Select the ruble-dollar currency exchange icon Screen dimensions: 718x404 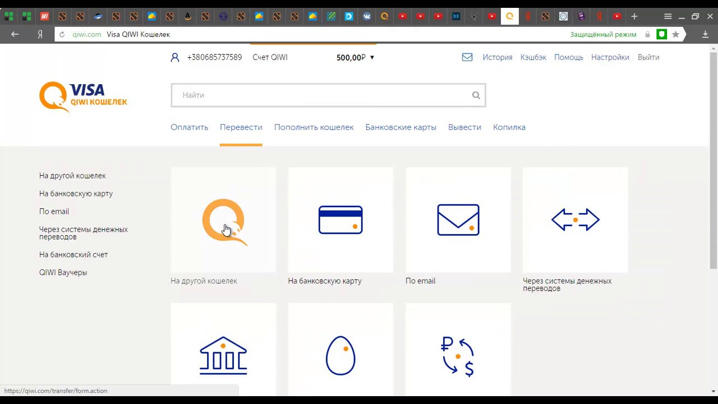tap(458, 356)
